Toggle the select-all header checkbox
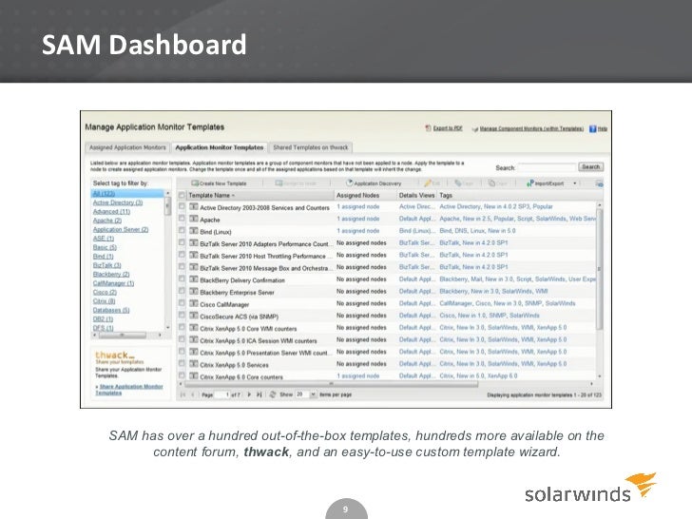Screen dimensions: 692x519 tap(182, 195)
